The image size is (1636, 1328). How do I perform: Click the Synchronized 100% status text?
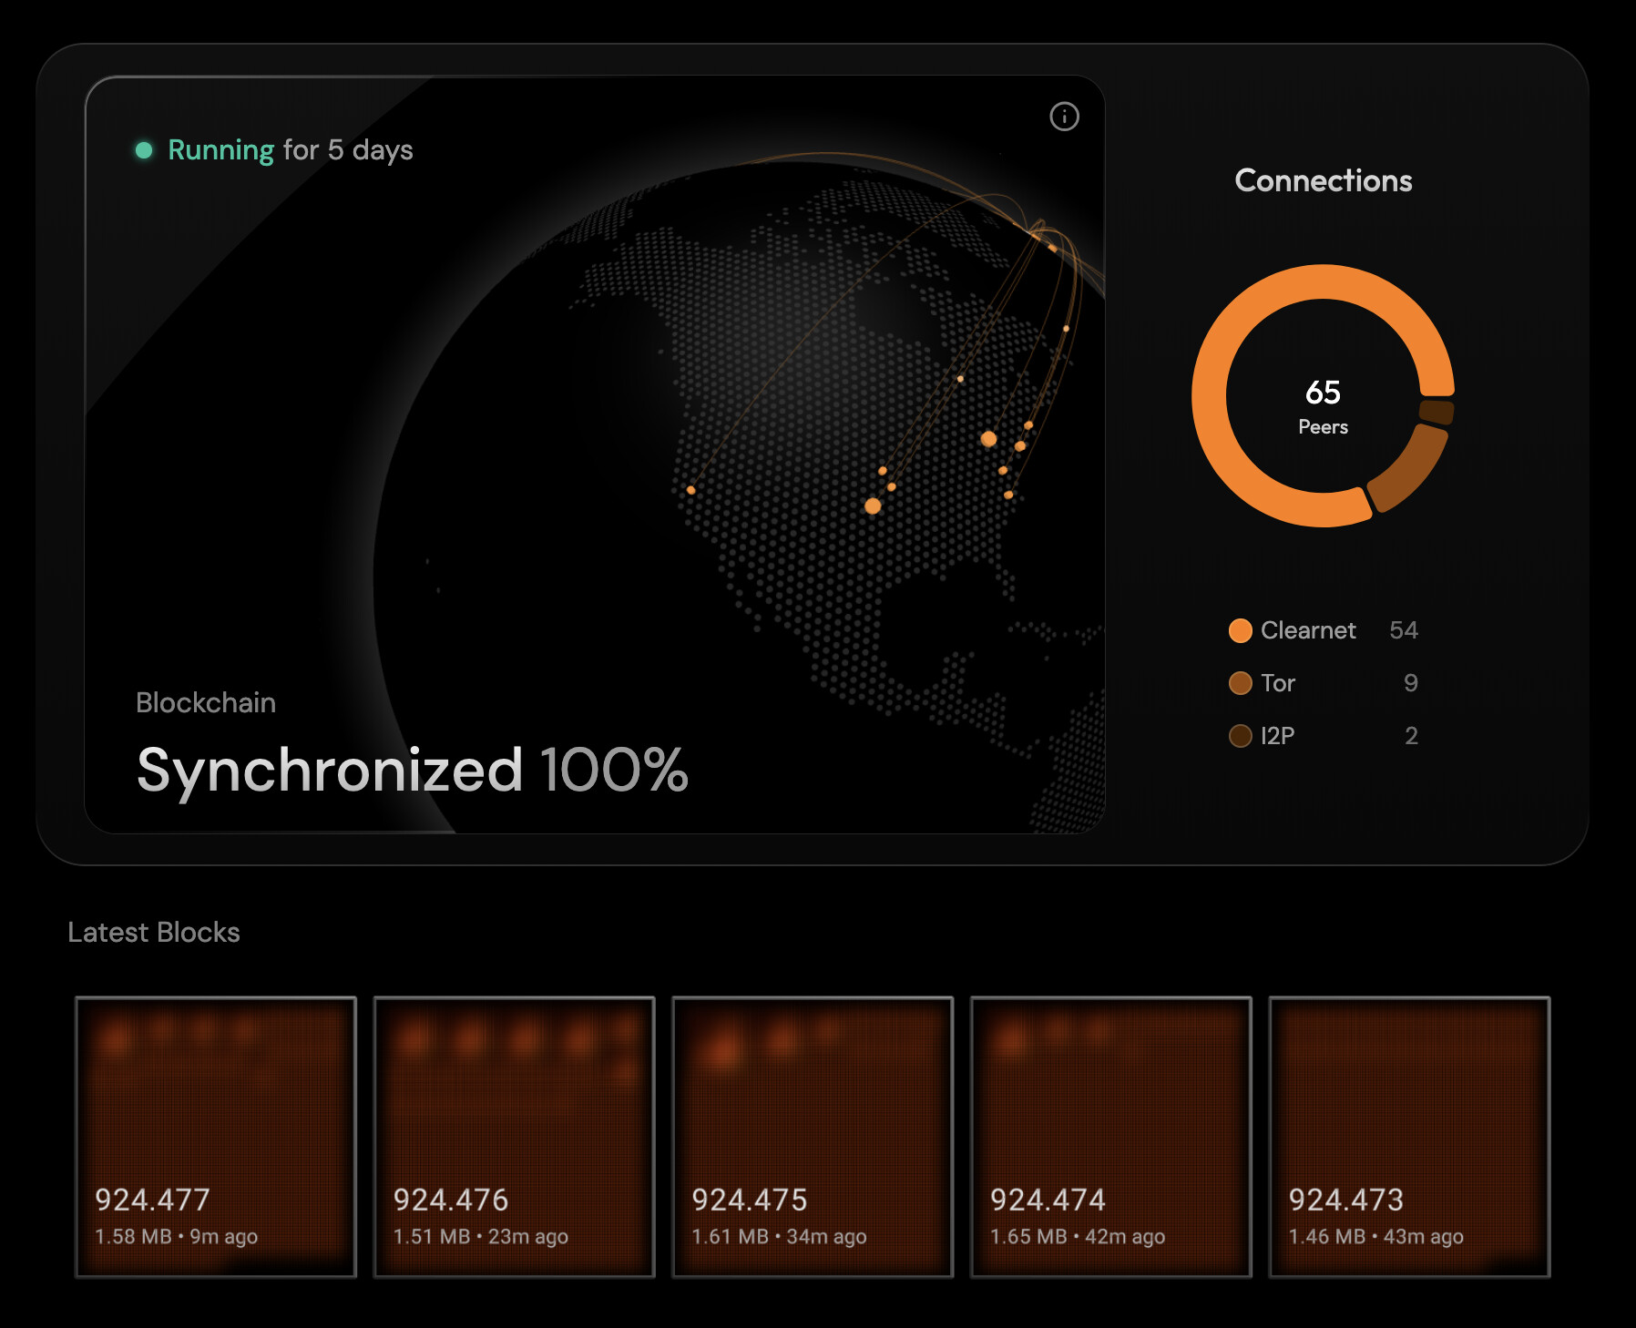(x=412, y=770)
